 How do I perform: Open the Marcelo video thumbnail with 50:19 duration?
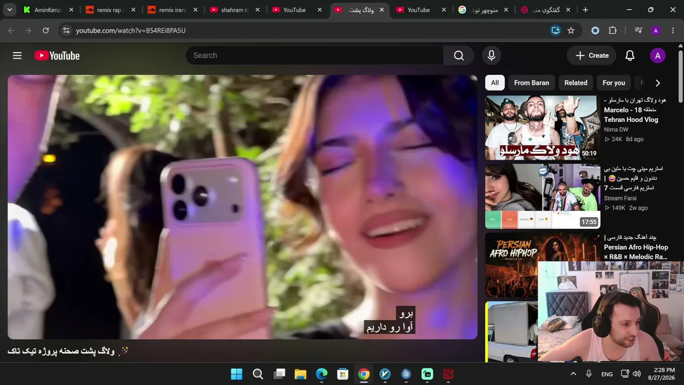pyautogui.click(x=542, y=128)
